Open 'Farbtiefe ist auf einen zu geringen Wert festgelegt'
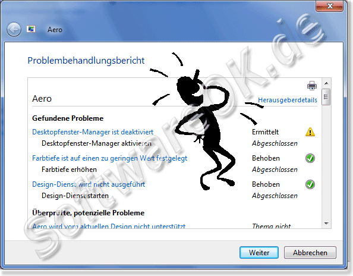The image size is (353, 276). pos(109,158)
